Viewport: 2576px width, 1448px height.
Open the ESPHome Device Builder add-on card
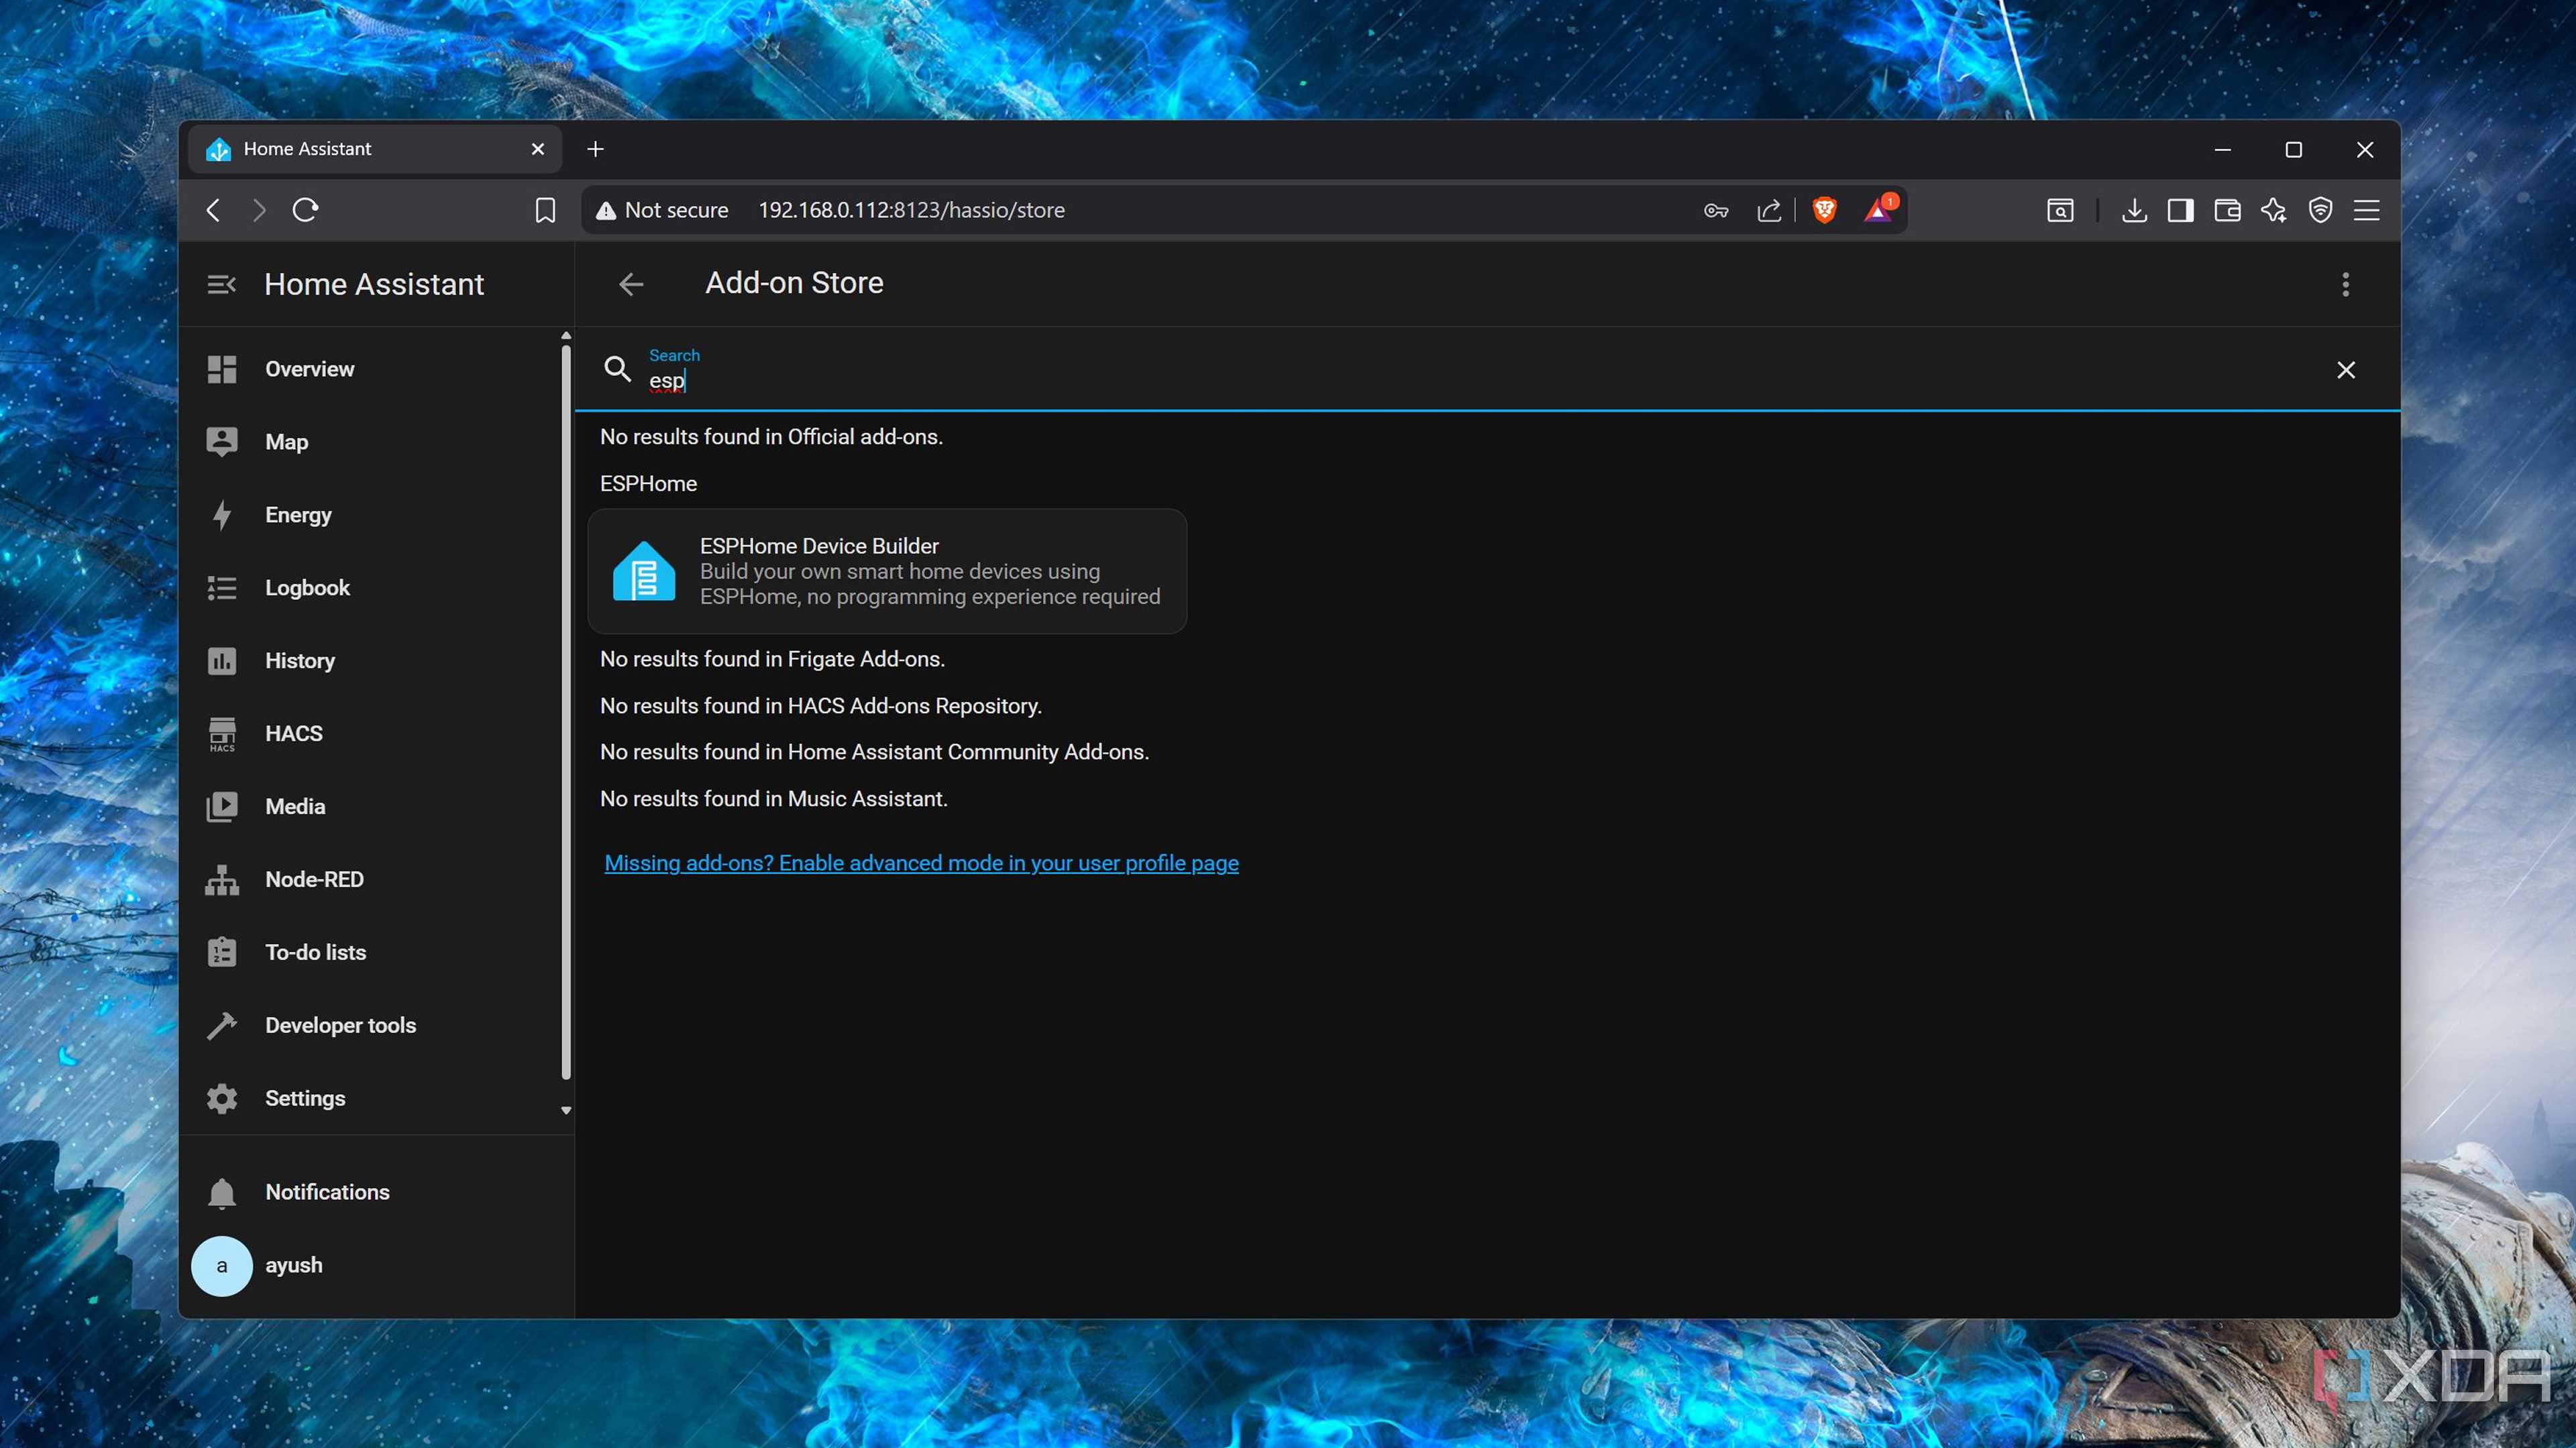click(887, 572)
